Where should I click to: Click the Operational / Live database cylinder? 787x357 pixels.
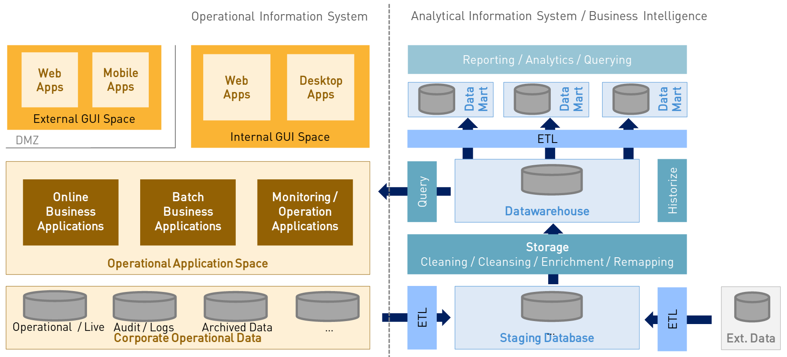point(55,306)
